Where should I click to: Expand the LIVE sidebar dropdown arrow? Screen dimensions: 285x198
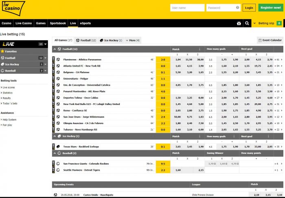(x=46, y=44)
